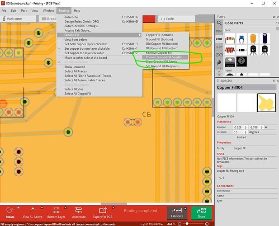The height and width of the screenshot is (226, 279).
Task: Open the Rotate dropdown arrow
Action: coord(18,207)
